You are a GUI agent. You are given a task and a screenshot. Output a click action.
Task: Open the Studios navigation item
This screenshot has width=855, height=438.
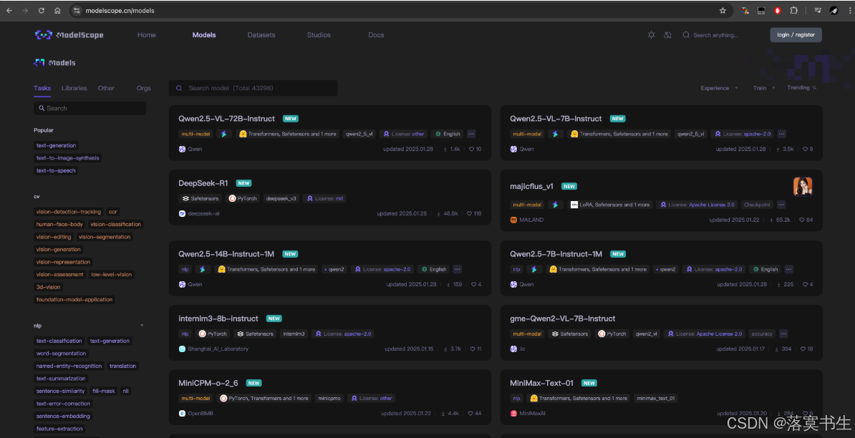319,35
